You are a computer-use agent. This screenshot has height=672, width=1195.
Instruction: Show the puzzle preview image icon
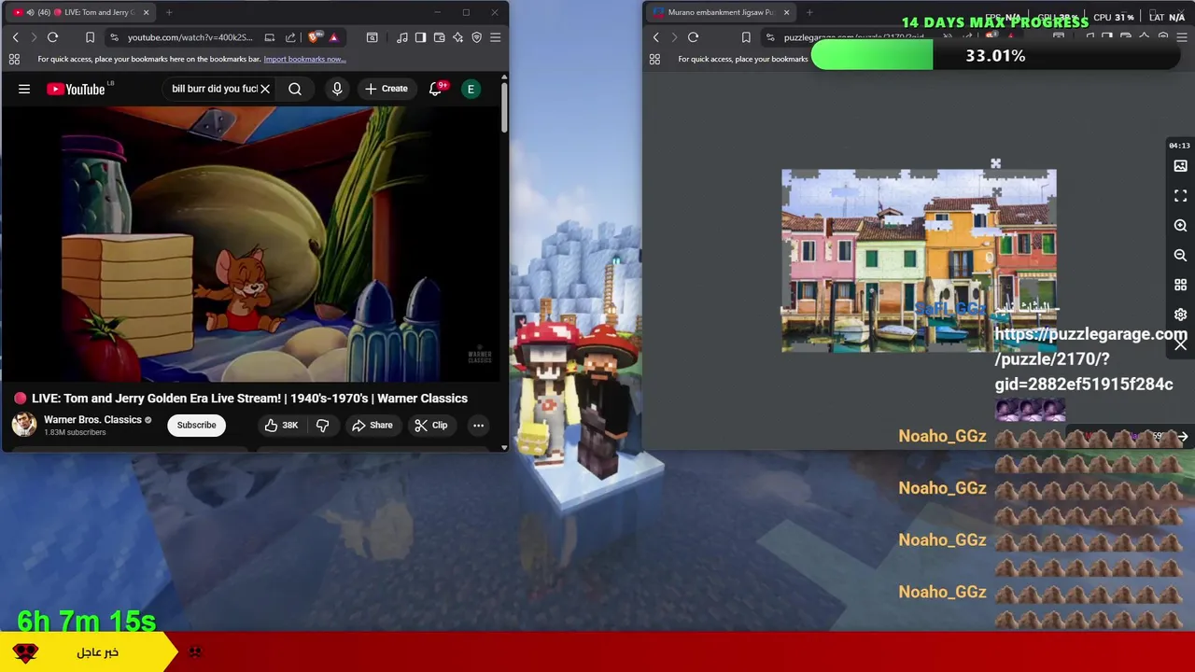pyautogui.click(x=1180, y=166)
